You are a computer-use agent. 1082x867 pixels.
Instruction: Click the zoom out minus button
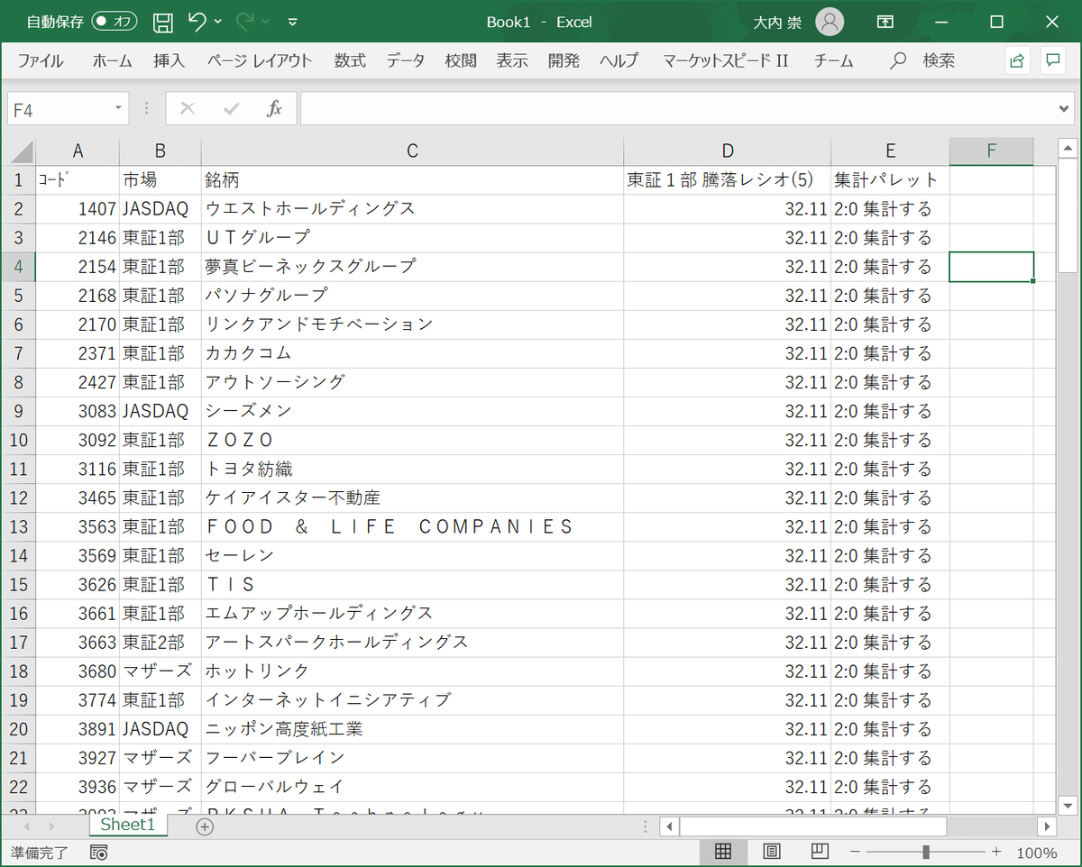tap(855, 852)
